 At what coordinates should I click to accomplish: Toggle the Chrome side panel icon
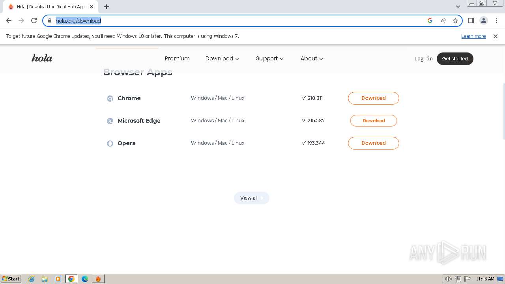pyautogui.click(x=471, y=21)
